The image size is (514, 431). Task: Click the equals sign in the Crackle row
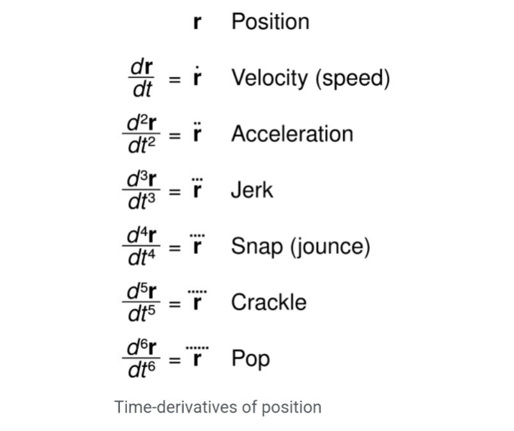pos(175,304)
